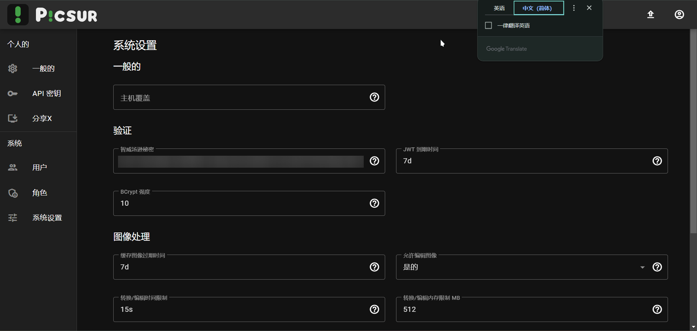Click the ShareX download icon beside 分享X
The height and width of the screenshot is (331, 697).
point(13,118)
